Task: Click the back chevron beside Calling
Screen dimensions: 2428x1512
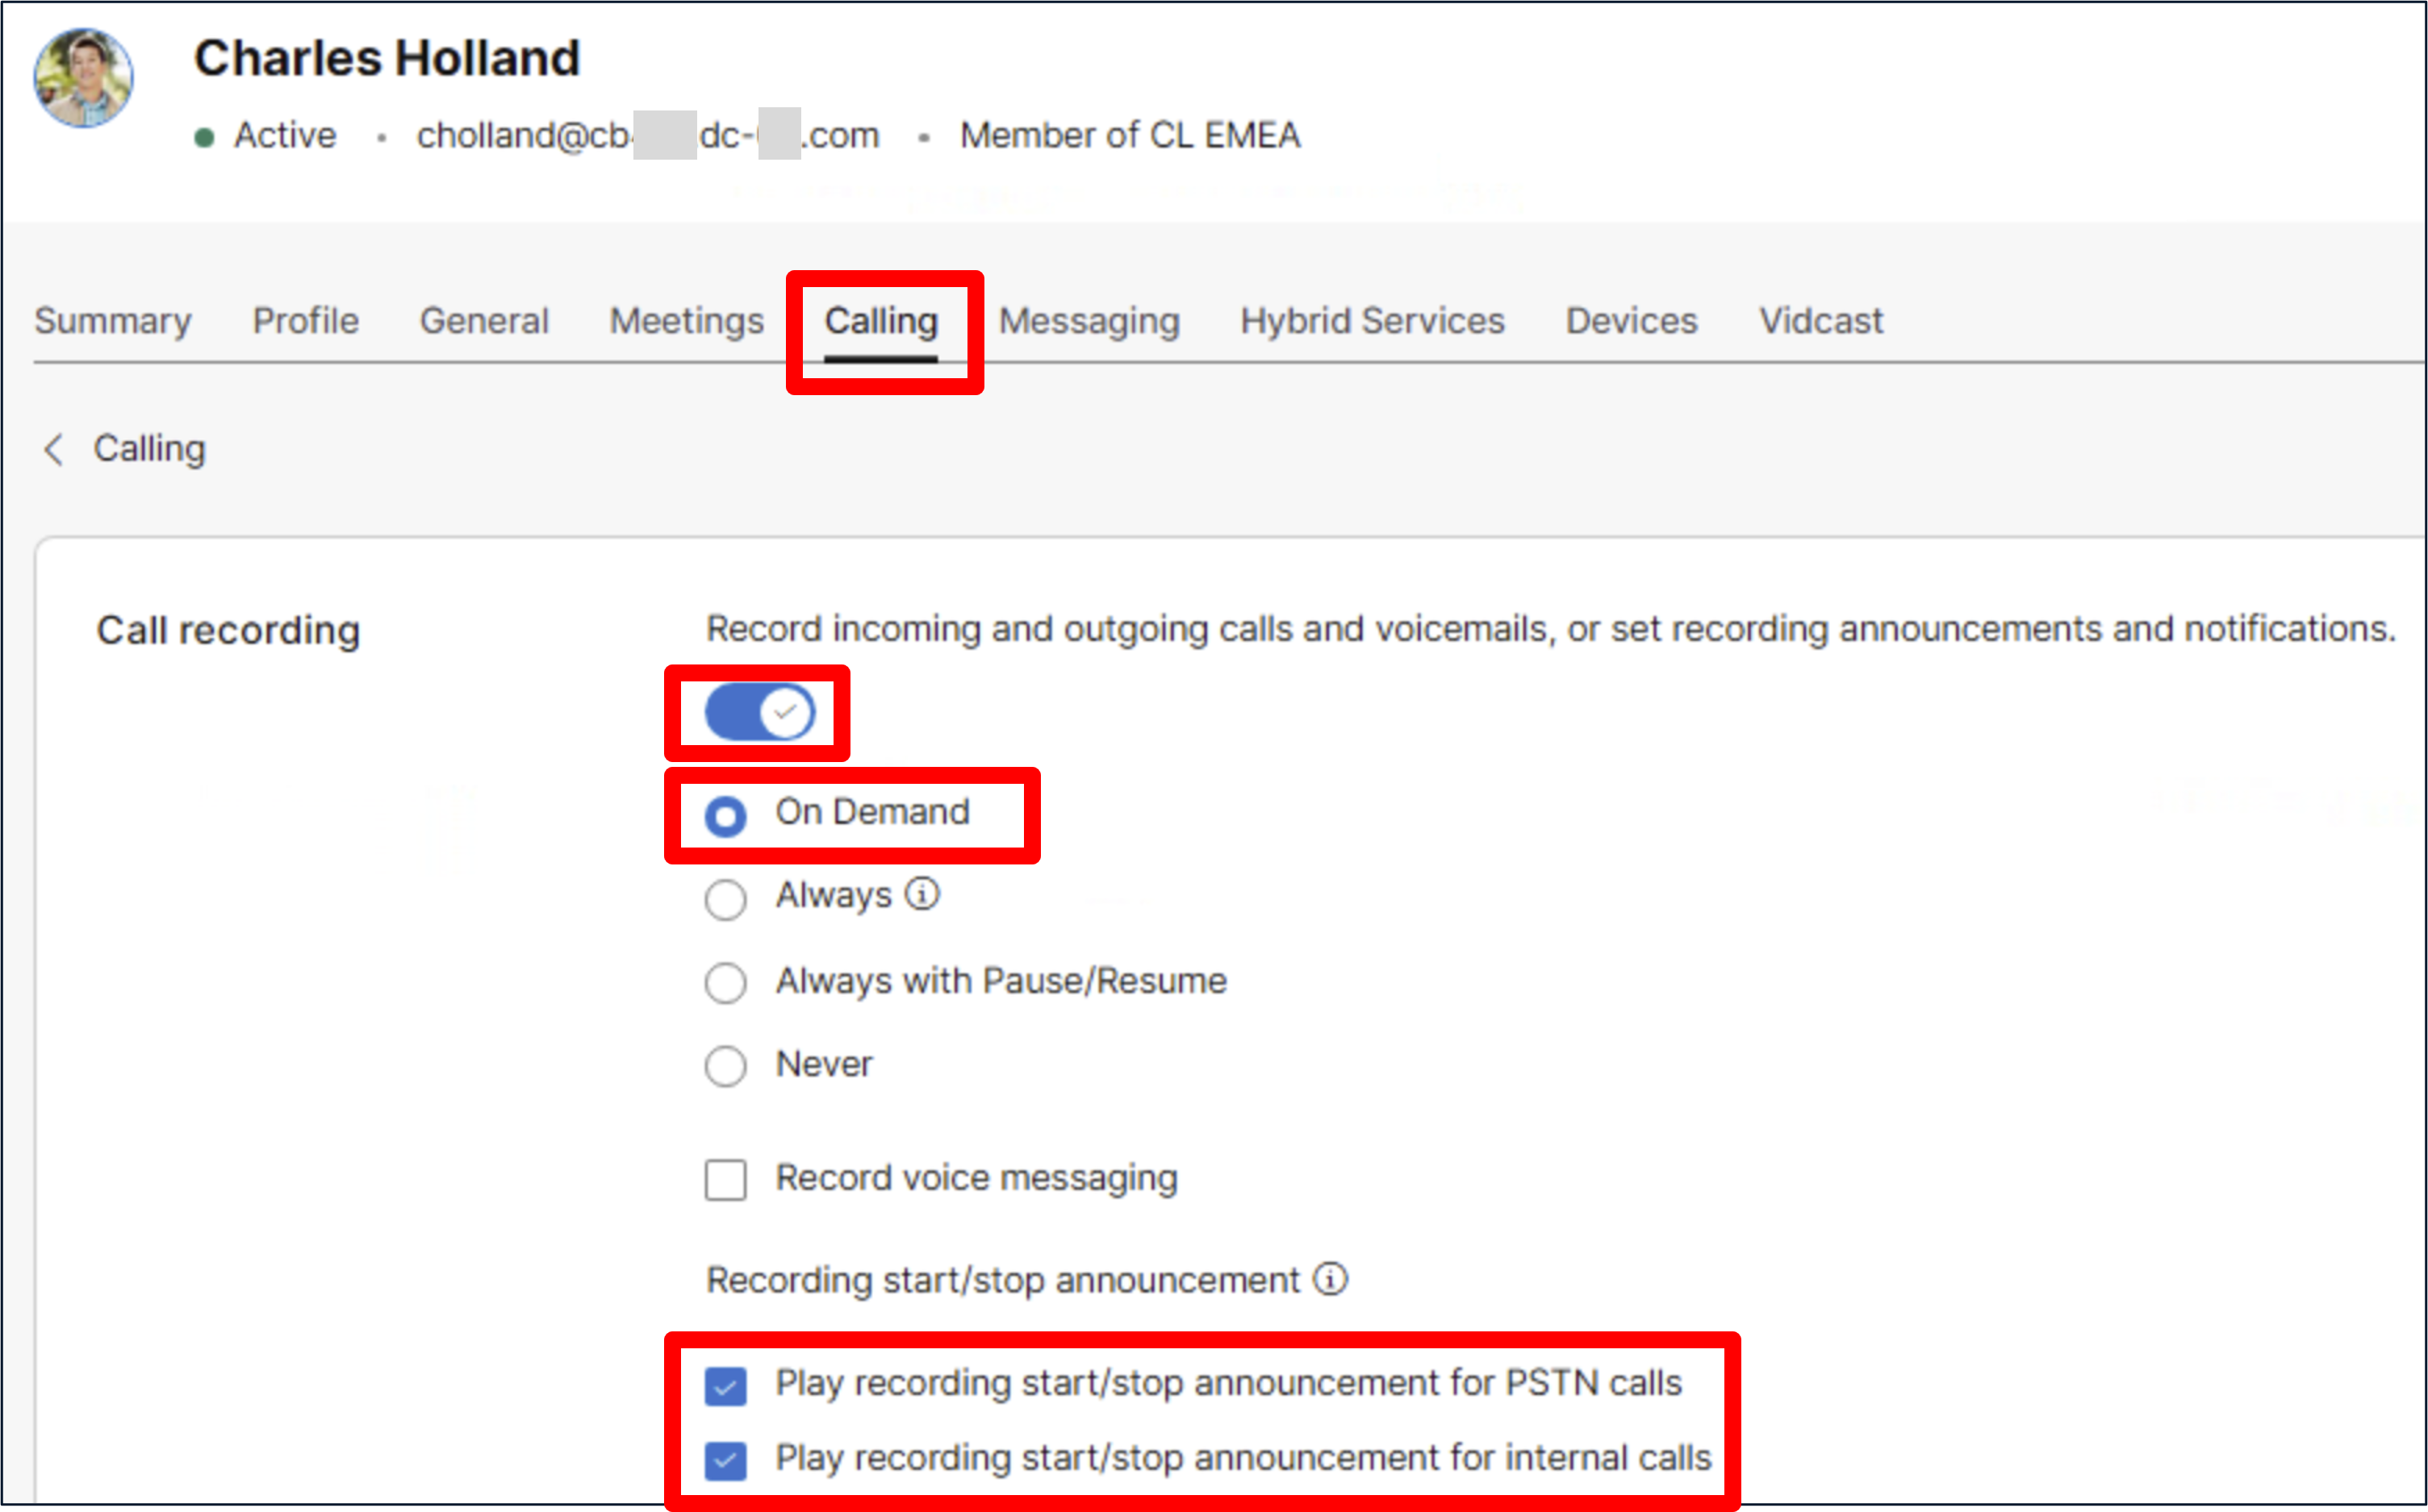Action: (x=54, y=449)
